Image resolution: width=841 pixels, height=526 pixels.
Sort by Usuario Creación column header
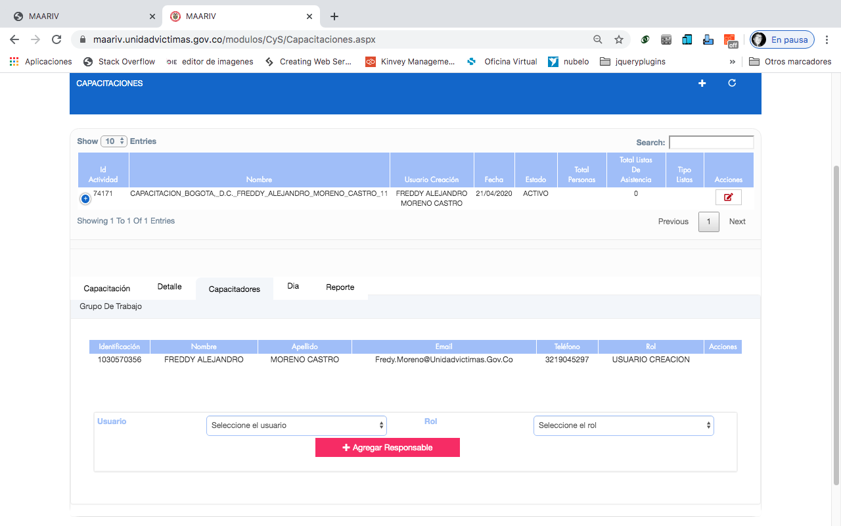coord(432,170)
